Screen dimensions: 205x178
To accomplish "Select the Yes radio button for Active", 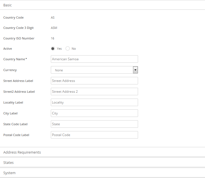I will pos(53,49).
